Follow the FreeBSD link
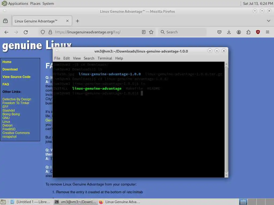 pyautogui.click(x=9, y=129)
